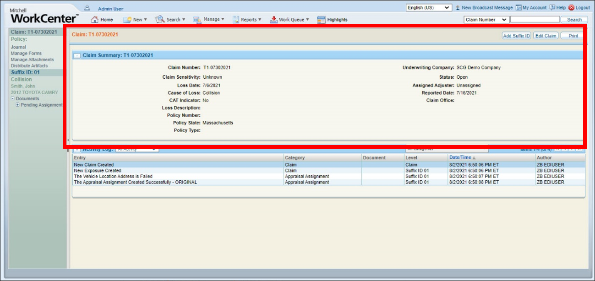This screenshot has height=281, width=595.
Task: Click the Collision entry in the sidebar
Action: [x=22, y=79]
